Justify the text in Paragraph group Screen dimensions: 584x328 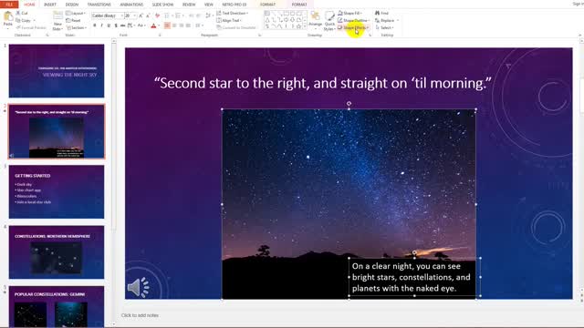point(189,26)
